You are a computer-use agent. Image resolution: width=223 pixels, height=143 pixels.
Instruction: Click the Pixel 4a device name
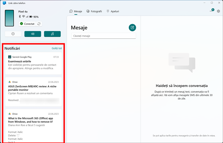[x=23, y=12]
